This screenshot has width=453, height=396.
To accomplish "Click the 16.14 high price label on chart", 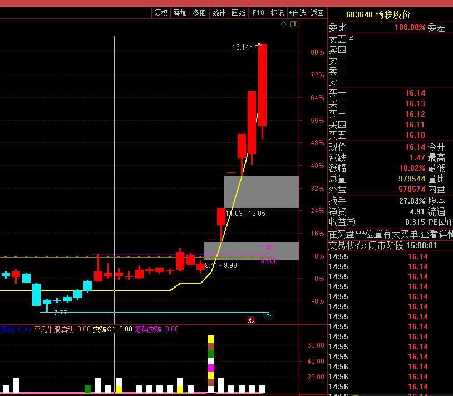I will click(240, 47).
